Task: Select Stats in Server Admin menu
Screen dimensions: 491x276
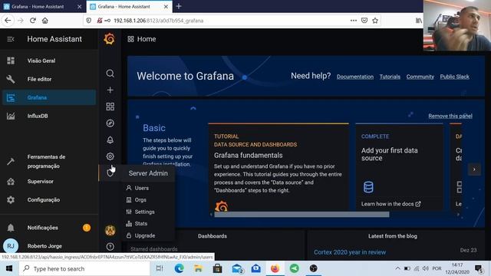Action: [x=141, y=223]
